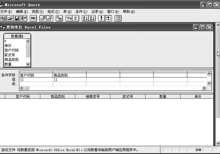Select 单价 in the 数据源$ field list

[x=15, y=45]
